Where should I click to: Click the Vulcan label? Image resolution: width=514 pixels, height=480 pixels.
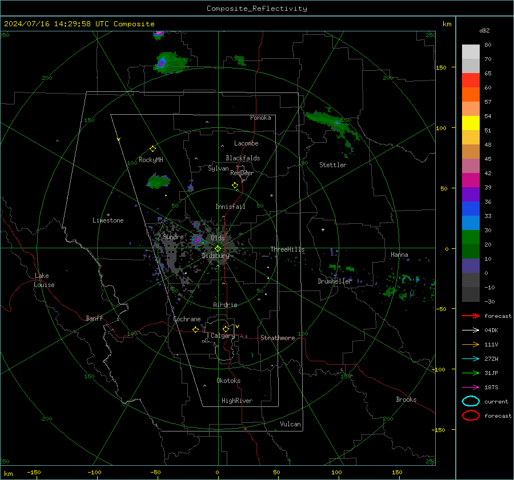click(290, 424)
